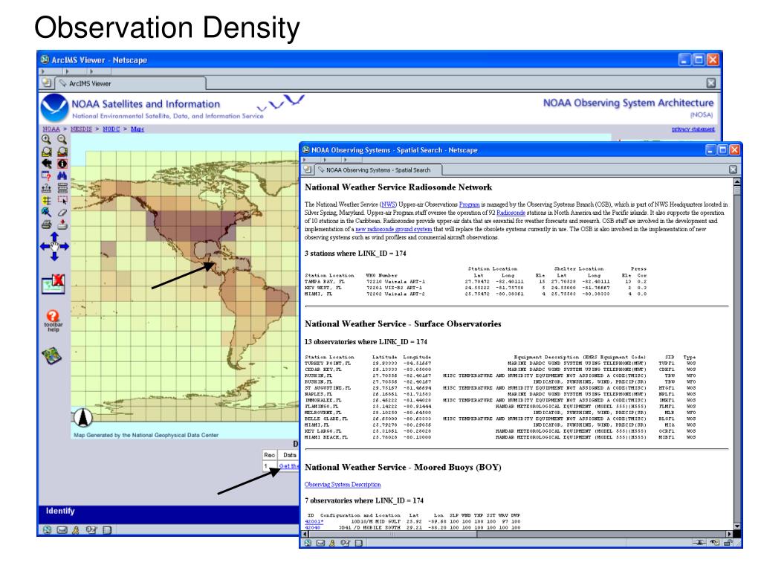
Task: Click the extract data download icon
Action: tap(62, 225)
